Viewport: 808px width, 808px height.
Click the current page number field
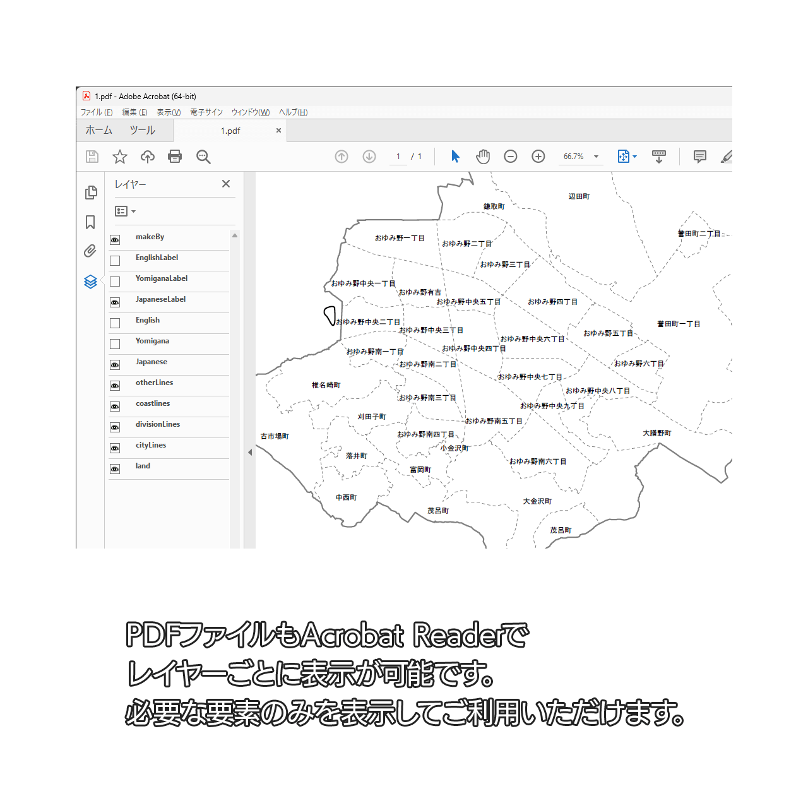(x=398, y=157)
